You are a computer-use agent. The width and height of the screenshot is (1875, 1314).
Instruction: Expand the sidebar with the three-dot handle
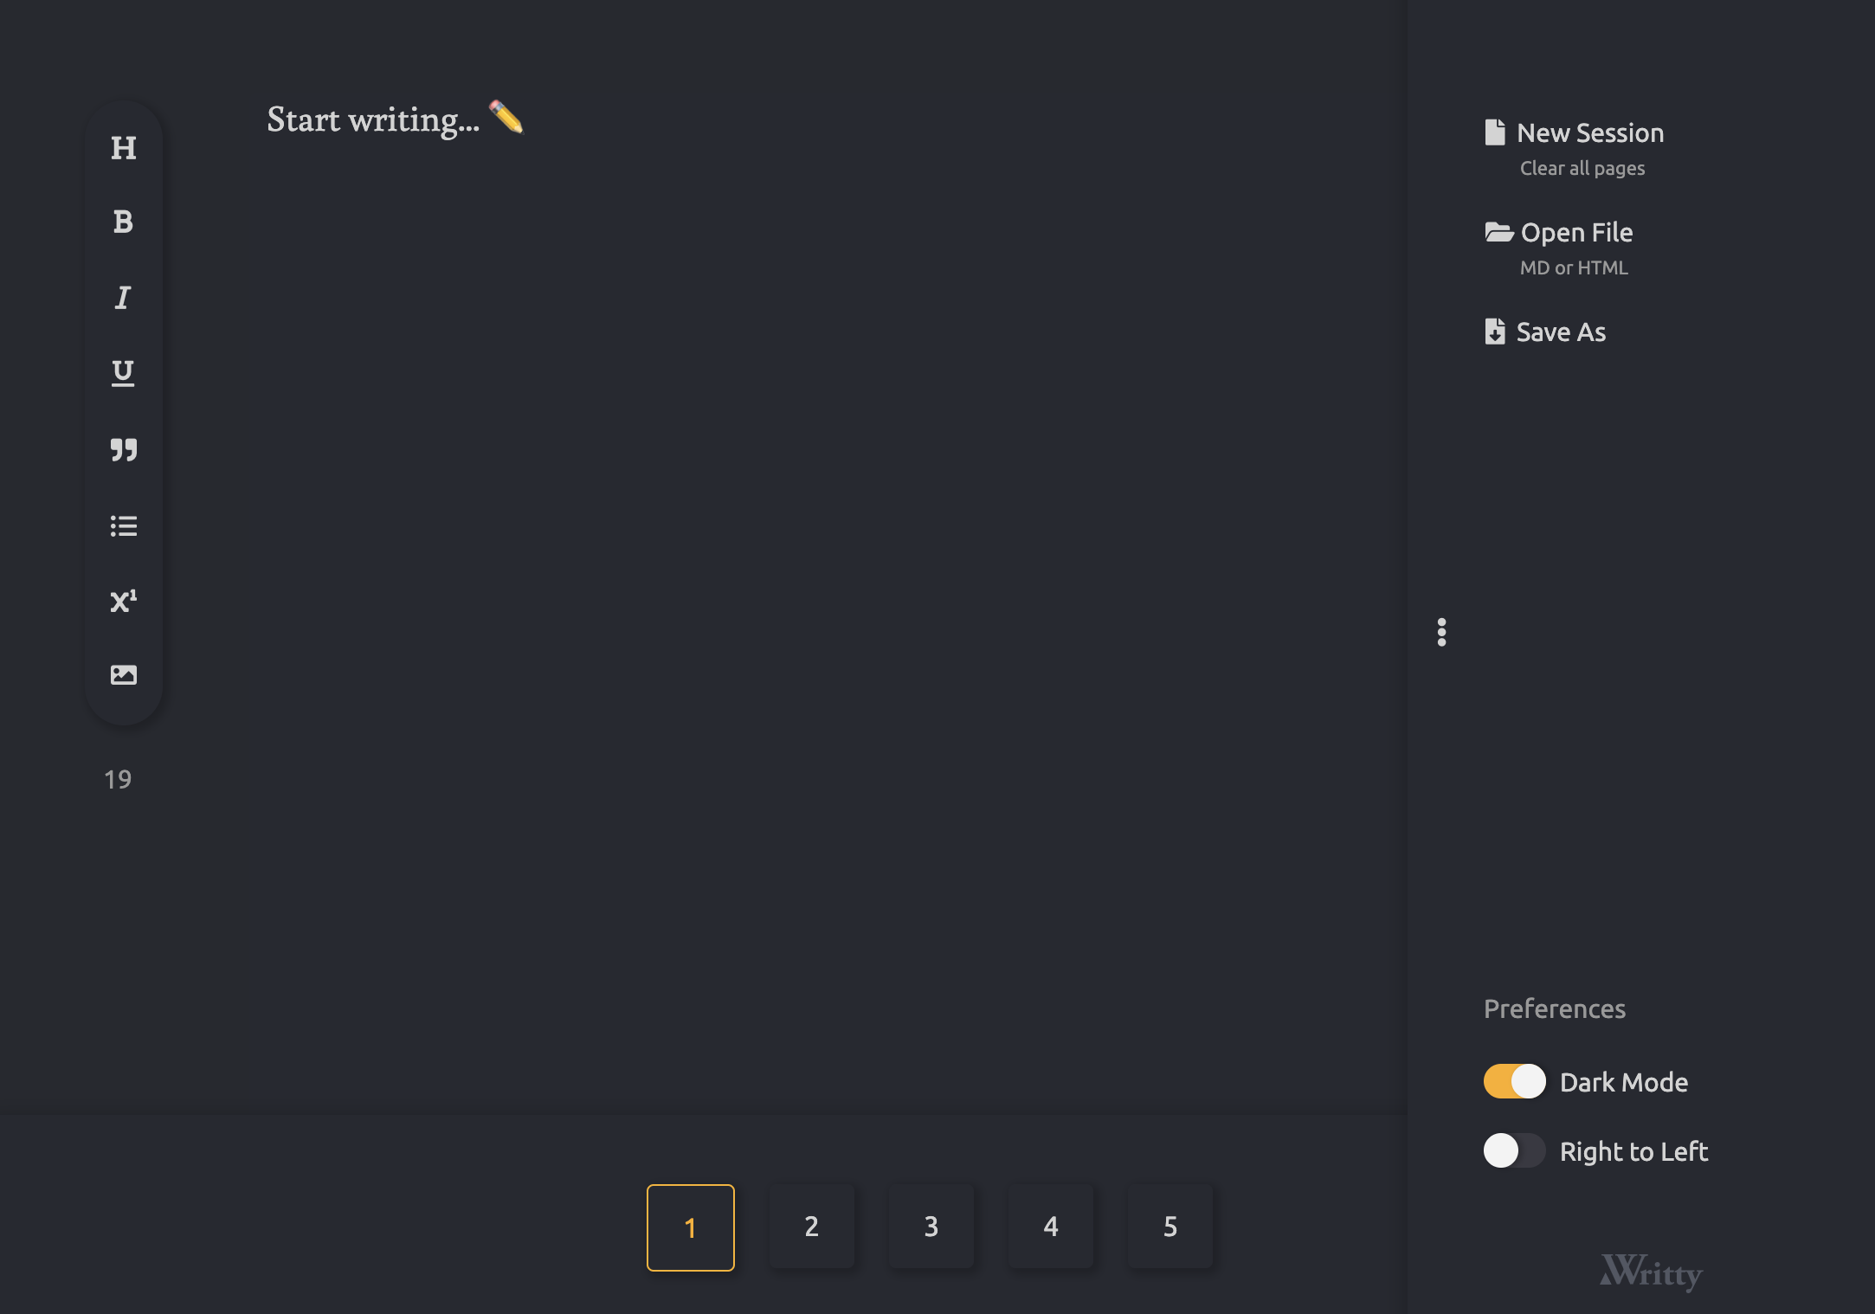tap(1442, 634)
